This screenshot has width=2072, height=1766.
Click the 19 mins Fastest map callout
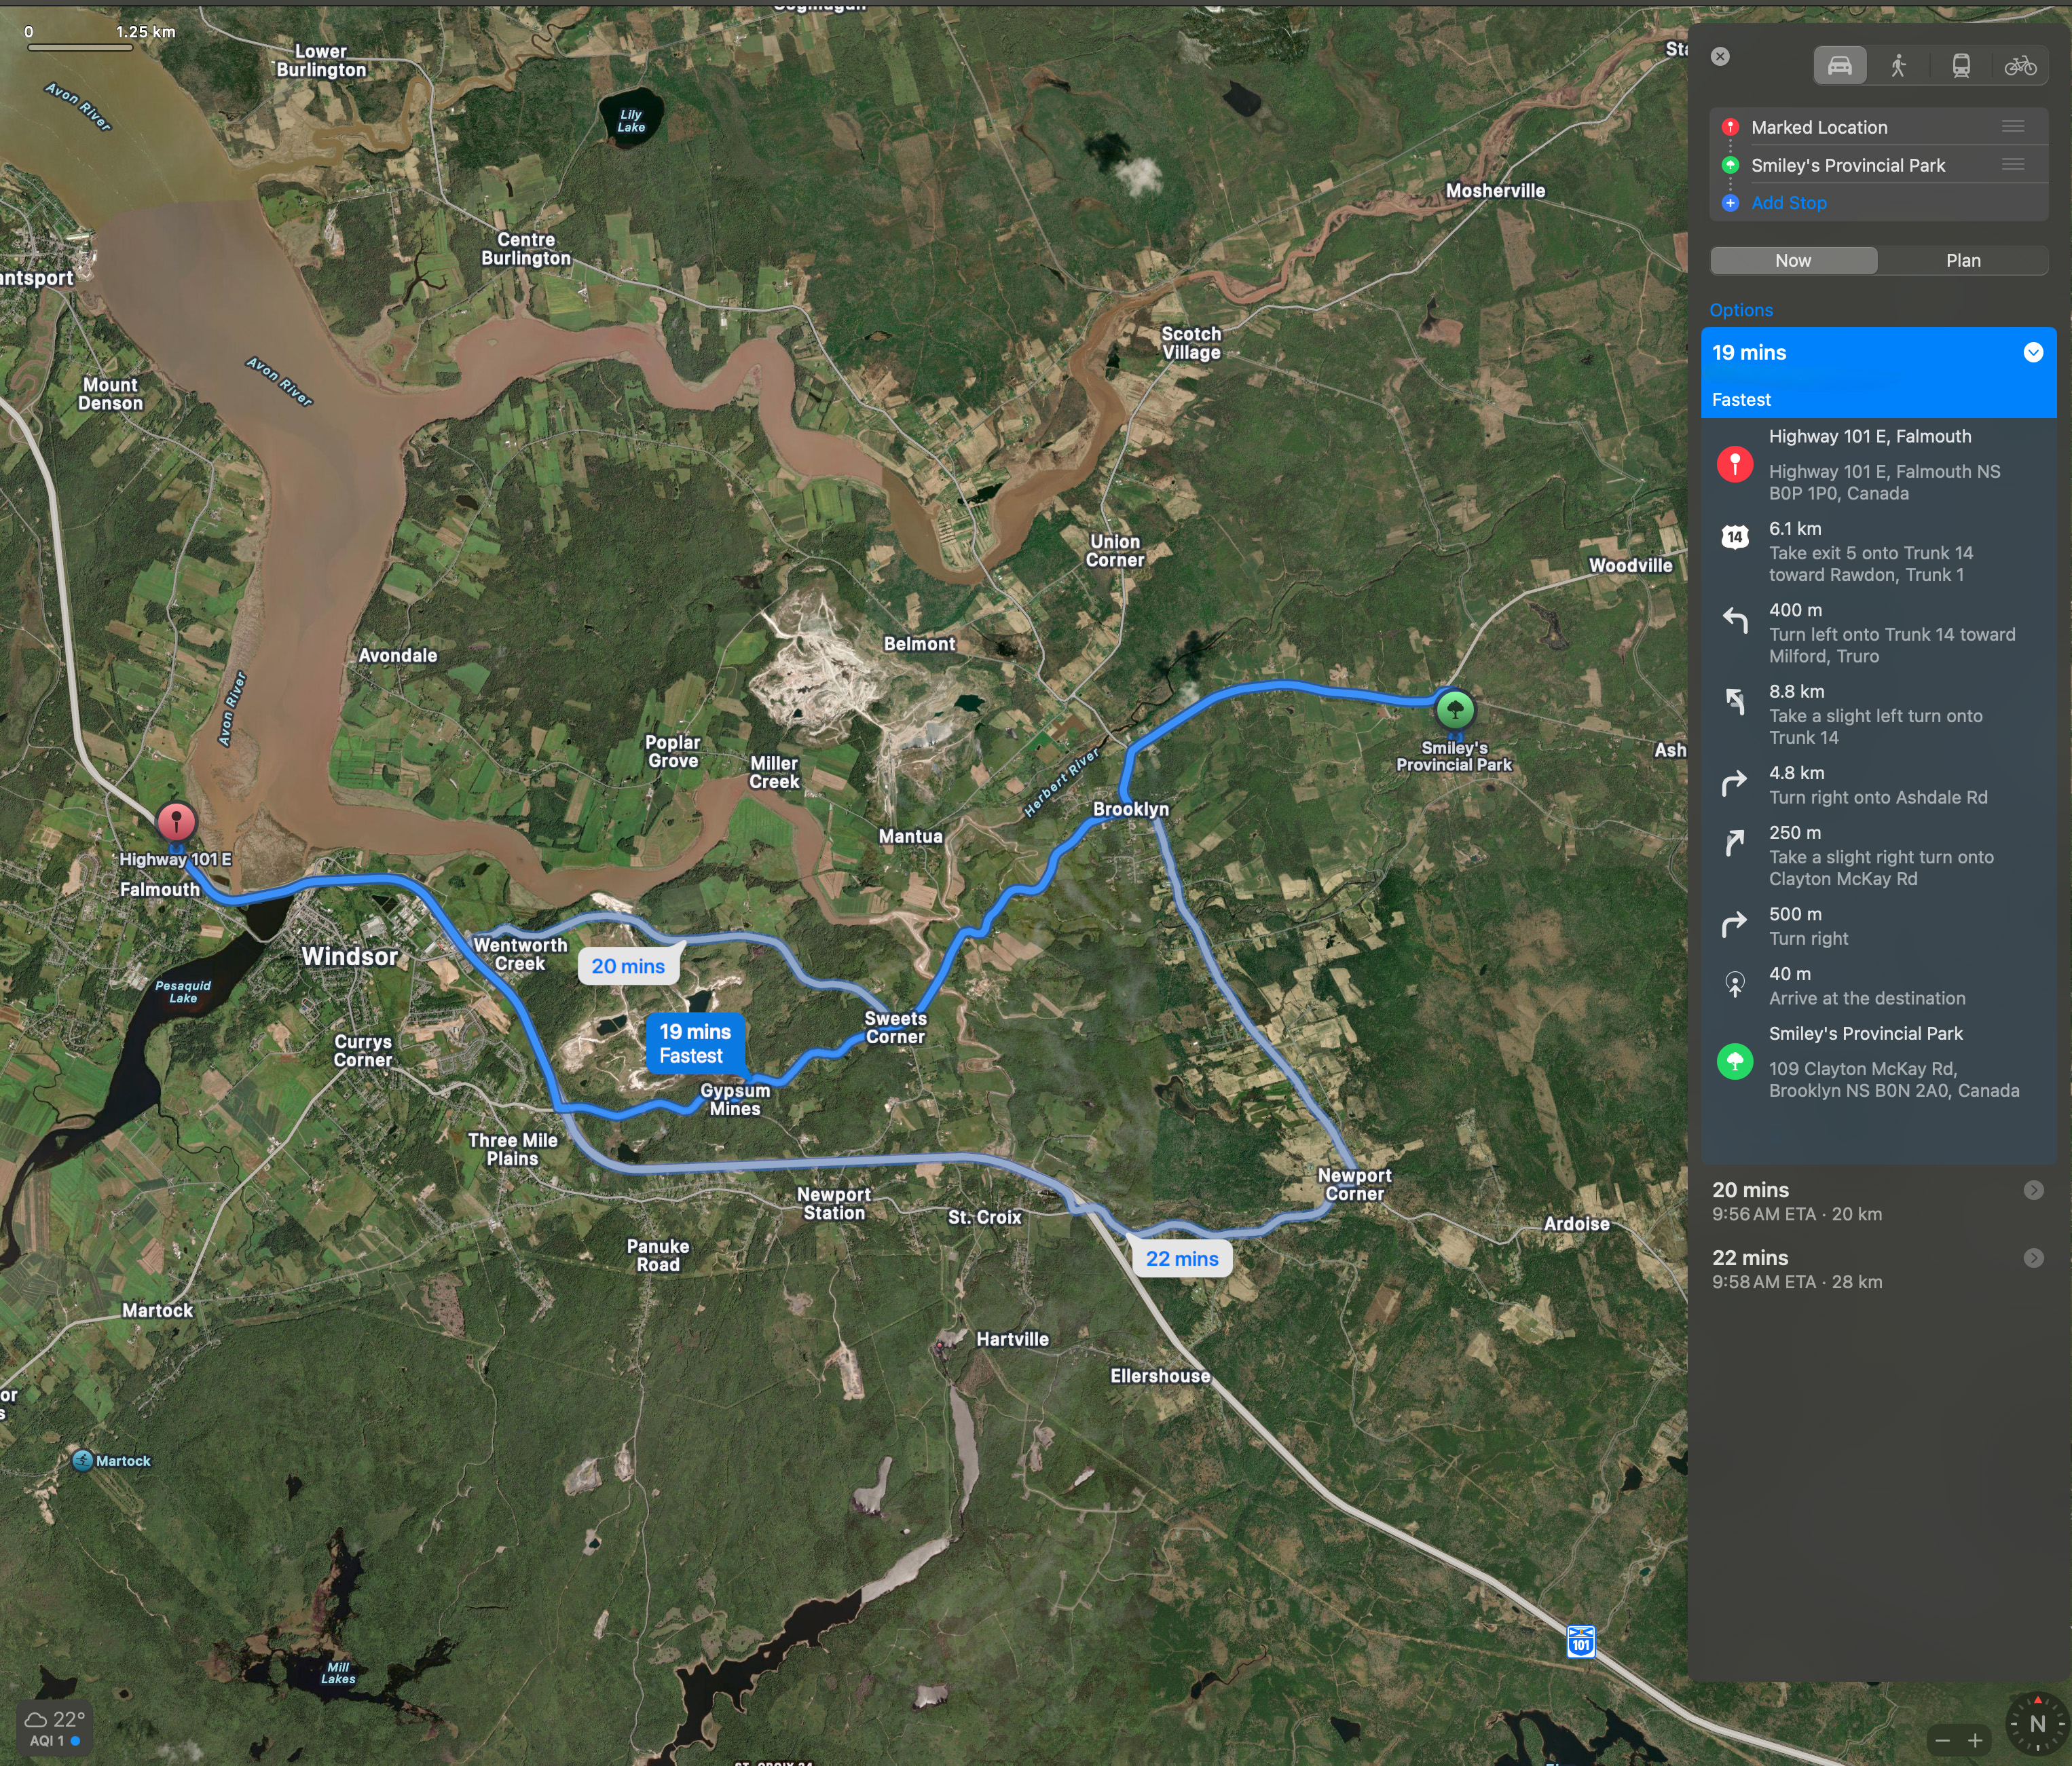tap(694, 1043)
